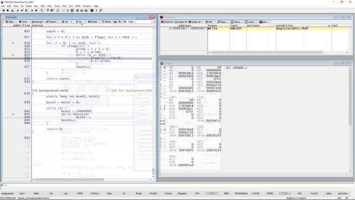Click the step over icon in main toolbar
This screenshot has height=200, width=355.
point(8,11)
